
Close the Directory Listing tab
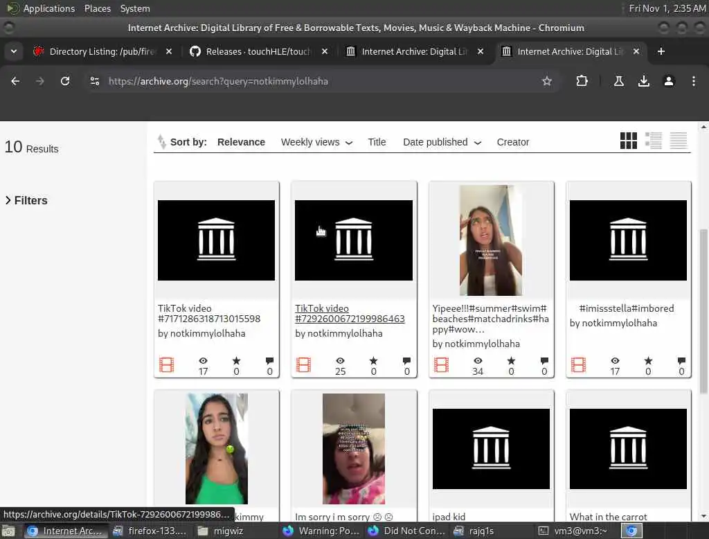[169, 51]
